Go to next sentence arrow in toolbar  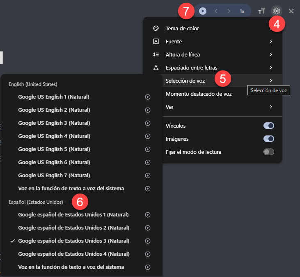(x=229, y=11)
